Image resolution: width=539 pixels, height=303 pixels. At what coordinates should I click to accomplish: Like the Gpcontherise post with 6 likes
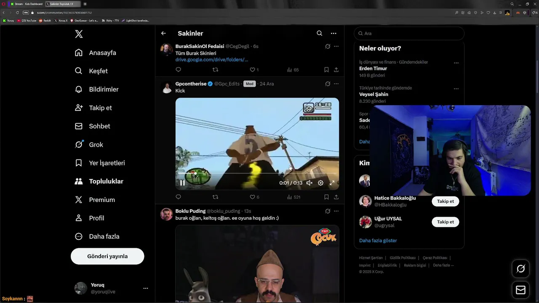tap(254, 197)
